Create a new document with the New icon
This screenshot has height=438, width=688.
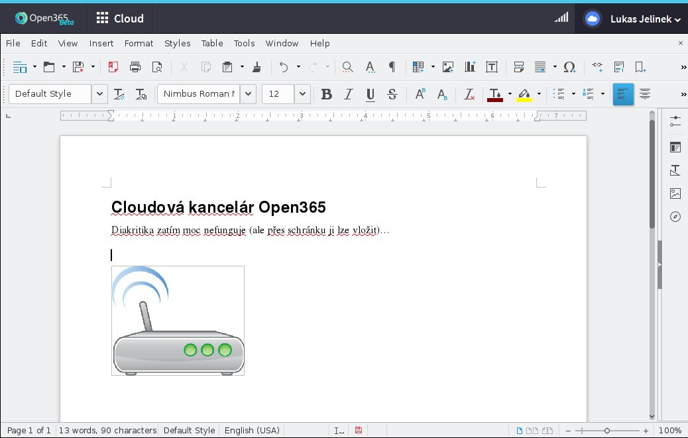[20, 67]
